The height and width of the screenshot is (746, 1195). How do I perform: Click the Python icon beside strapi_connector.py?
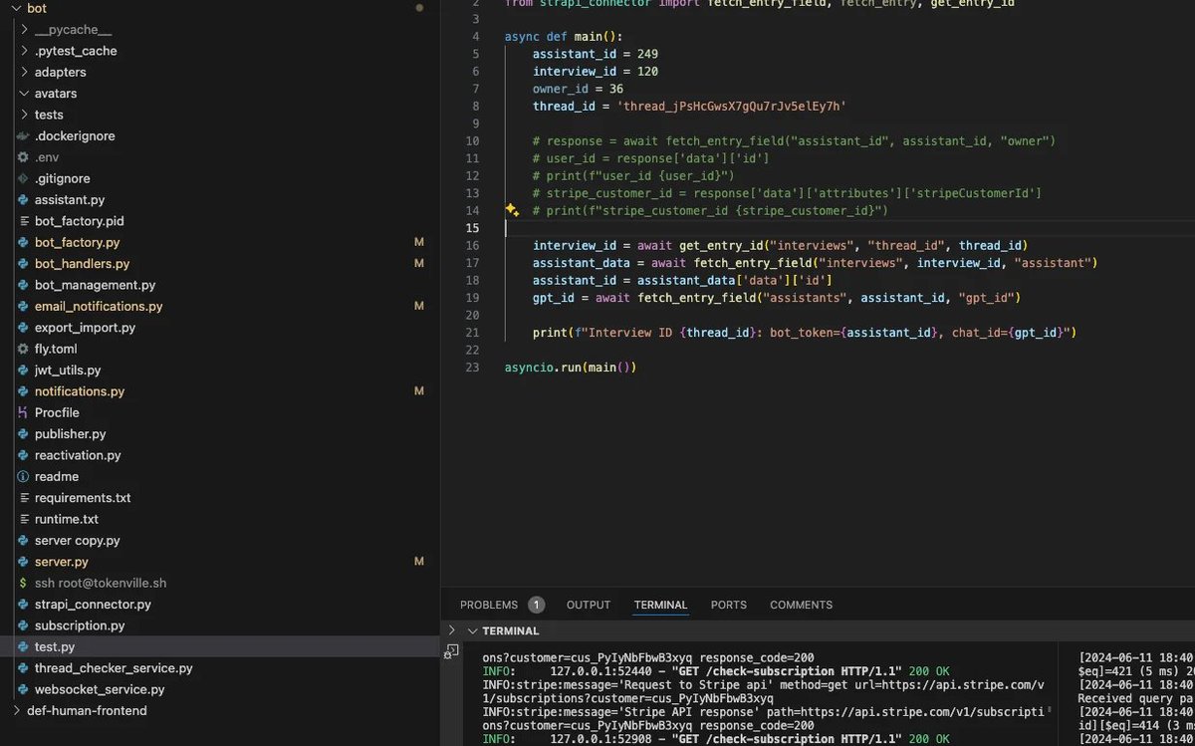tap(24, 605)
